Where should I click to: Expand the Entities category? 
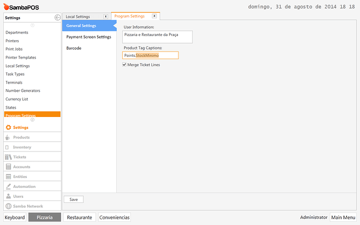point(32,176)
